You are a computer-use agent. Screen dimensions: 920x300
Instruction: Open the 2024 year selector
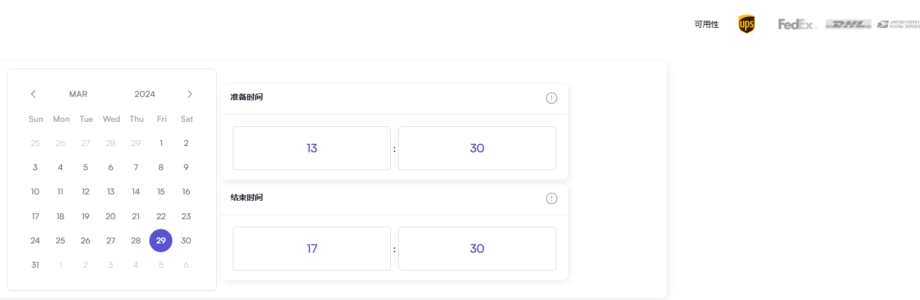[x=145, y=94]
